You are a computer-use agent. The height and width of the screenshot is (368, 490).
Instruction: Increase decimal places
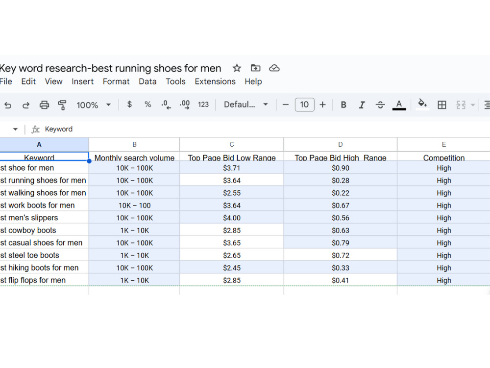click(185, 105)
